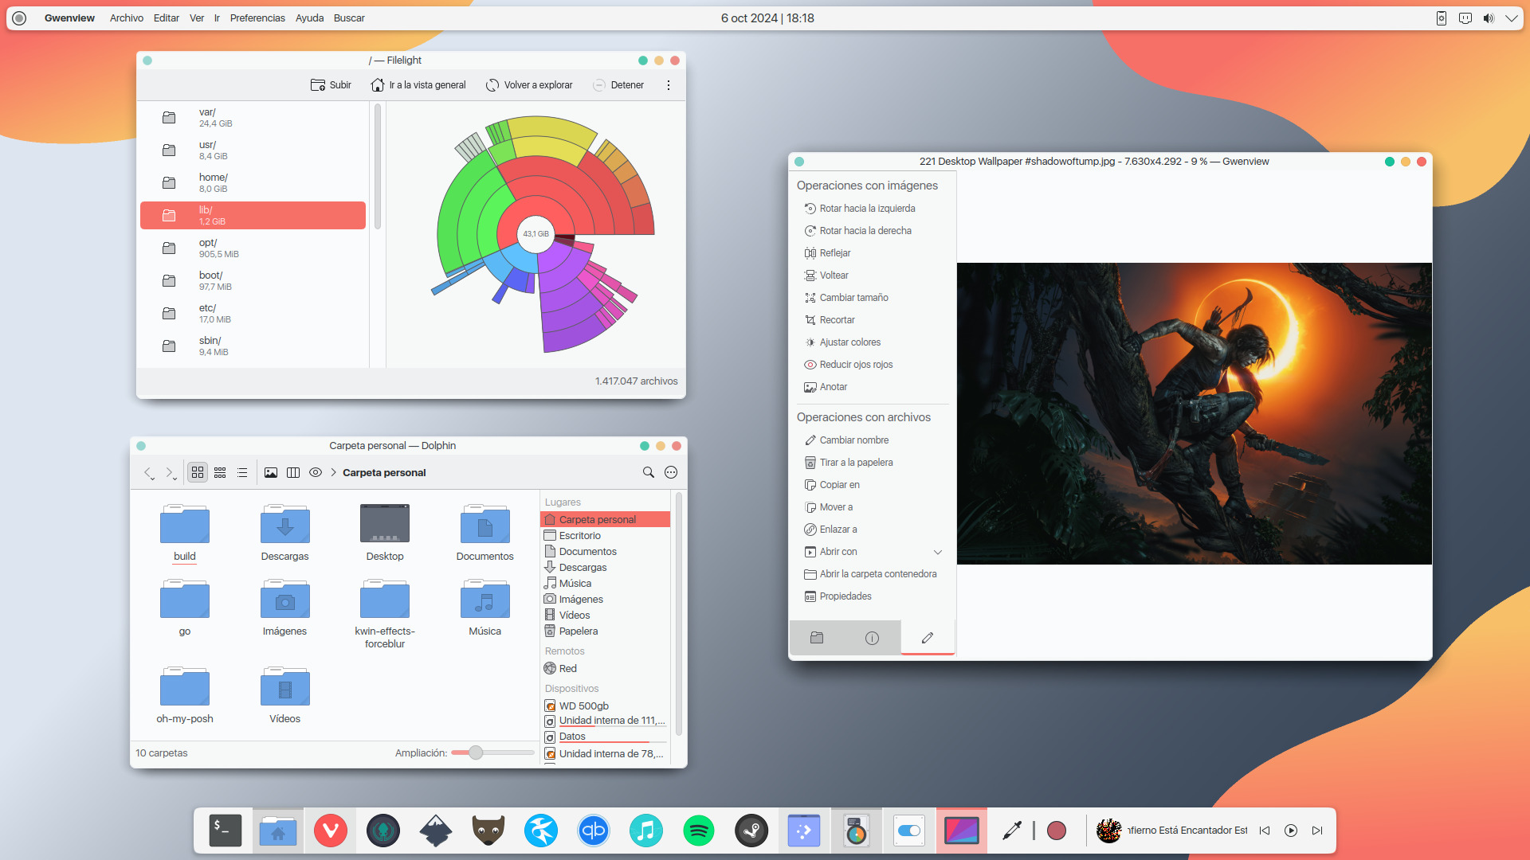Click the Tomb Raider wallpaper image in Gwenview
This screenshot has height=860, width=1530.
[1194, 413]
